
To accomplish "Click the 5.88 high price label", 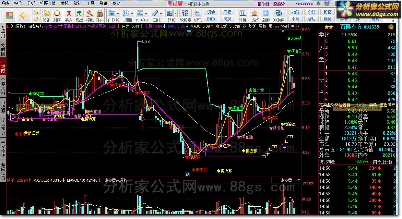I will tap(146, 42).
